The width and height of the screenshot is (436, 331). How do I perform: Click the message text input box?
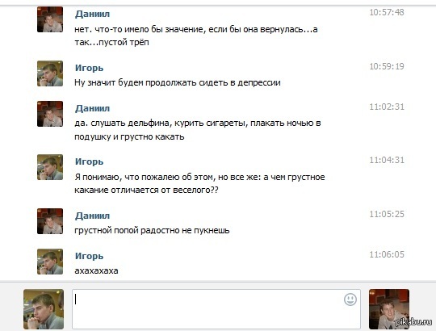(216, 309)
